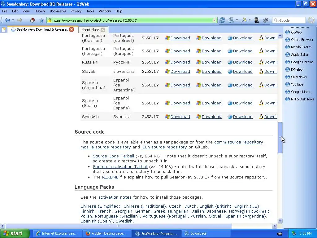Focus the Google search field
The height and width of the screenshot is (238, 317).
pyautogui.click(x=289, y=20)
